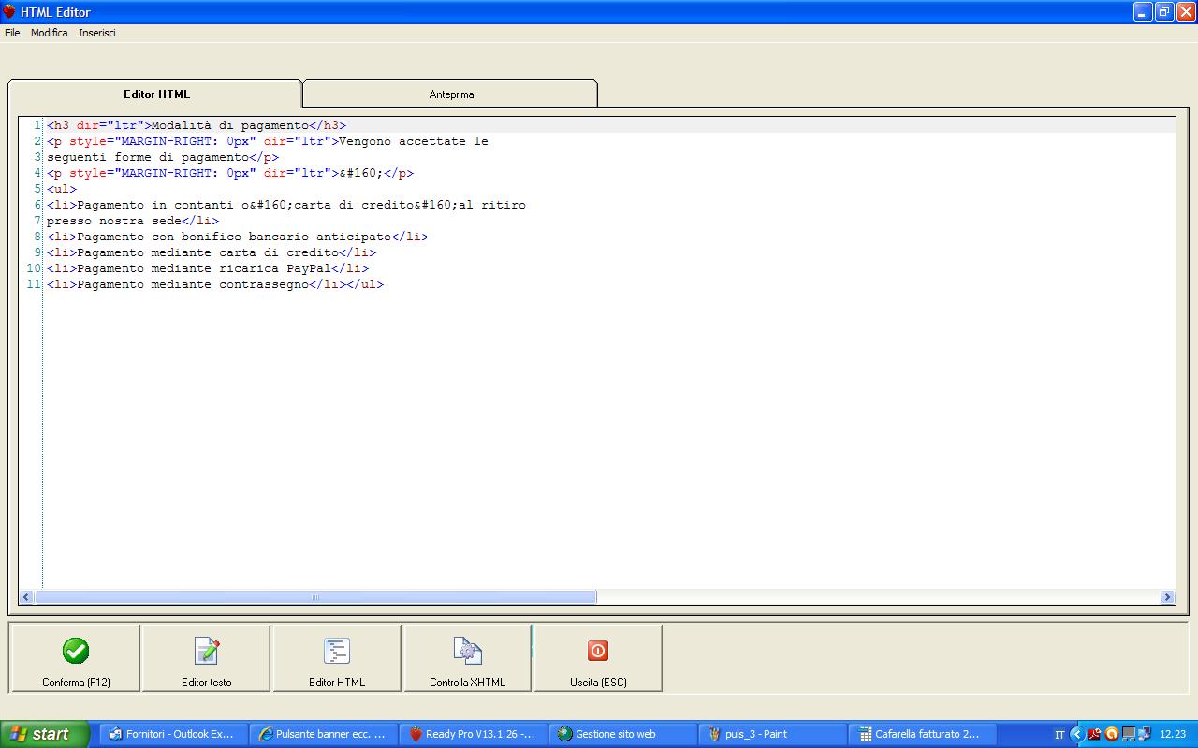Screen dimensions: 1198x748
Task: Click the network connection tray icon
Action: tap(1144, 734)
